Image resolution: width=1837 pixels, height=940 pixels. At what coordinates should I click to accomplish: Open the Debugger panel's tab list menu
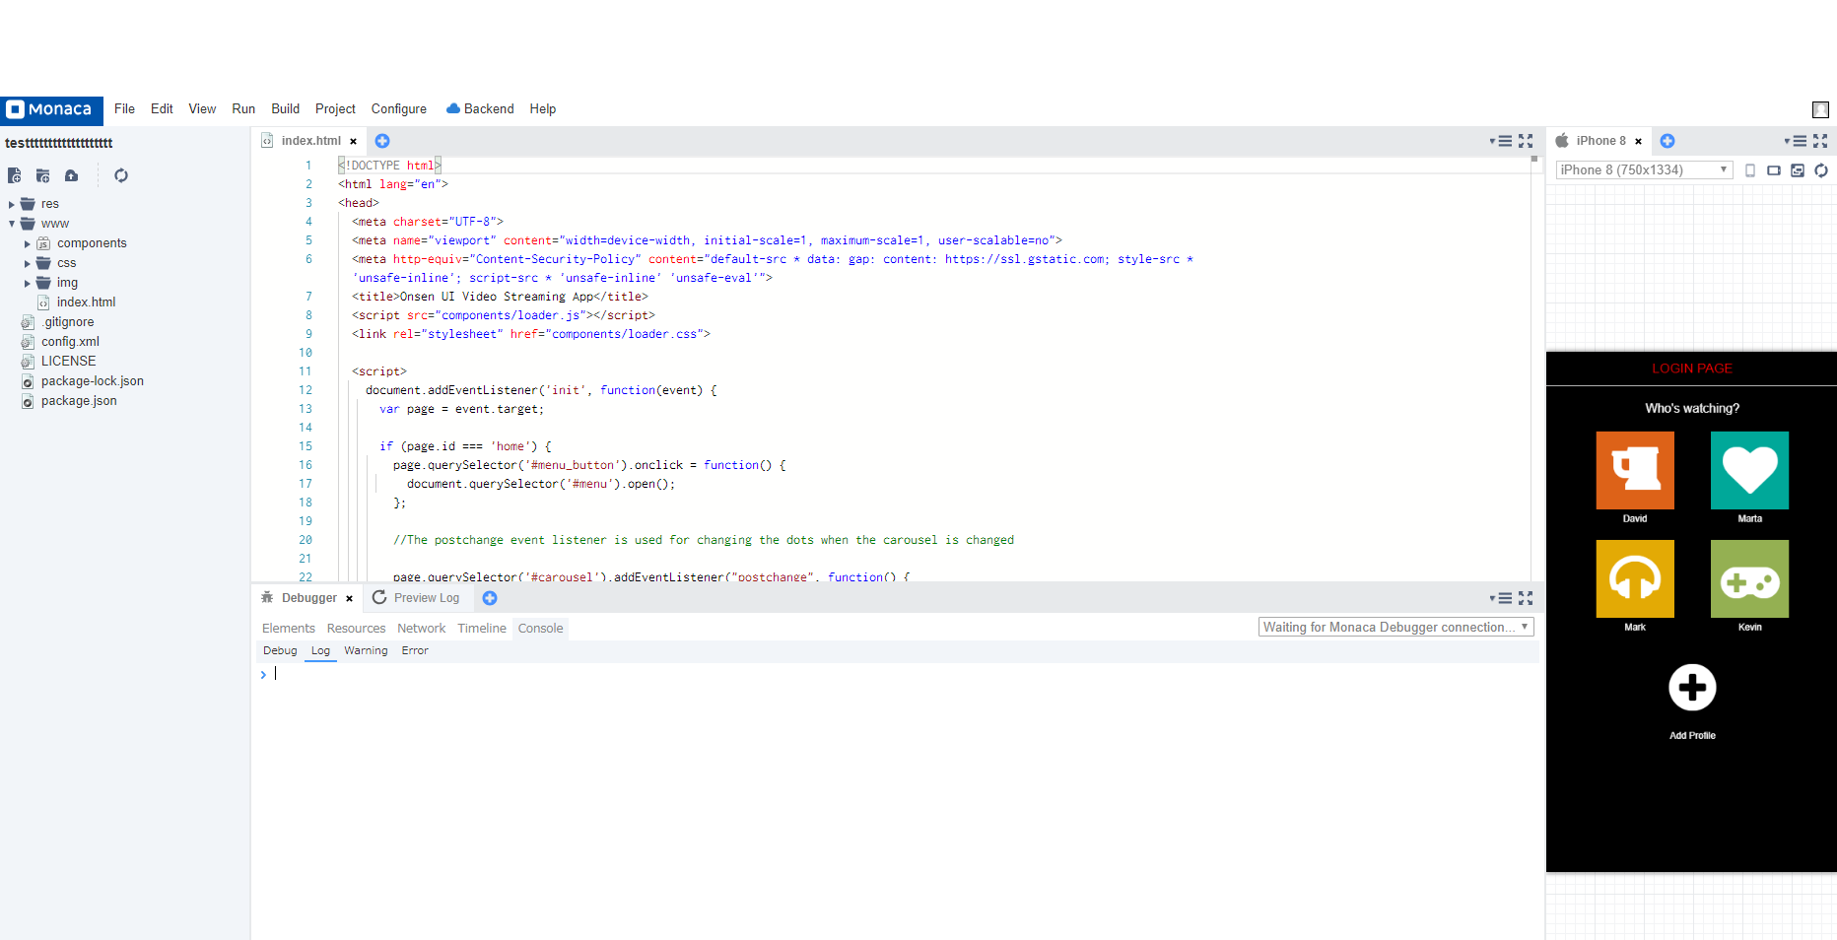click(1501, 598)
